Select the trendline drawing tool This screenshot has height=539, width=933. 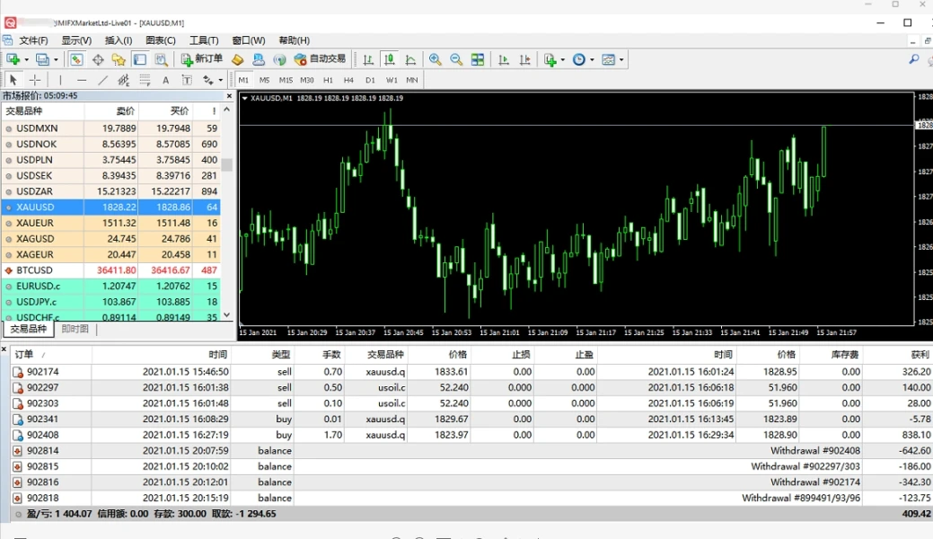[102, 80]
